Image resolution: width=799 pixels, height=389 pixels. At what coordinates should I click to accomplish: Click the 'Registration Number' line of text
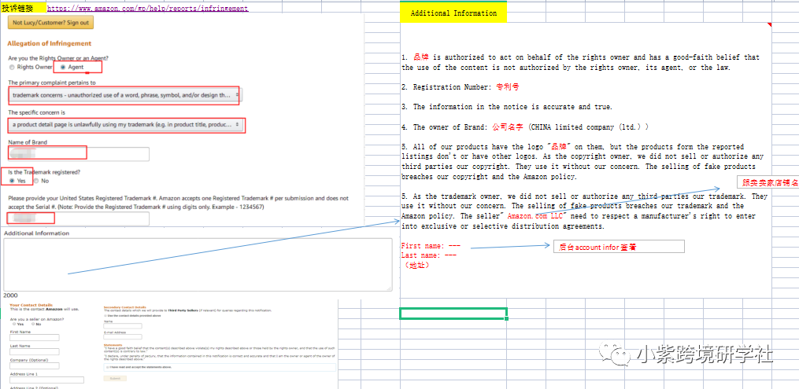click(x=461, y=87)
